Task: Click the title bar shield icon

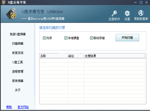Action: tap(4, 2)
